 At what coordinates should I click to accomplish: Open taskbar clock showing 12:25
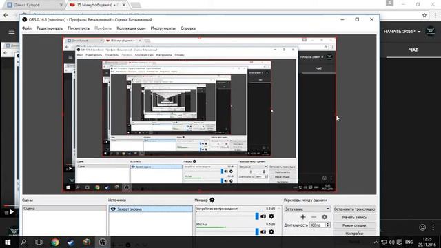427,242
